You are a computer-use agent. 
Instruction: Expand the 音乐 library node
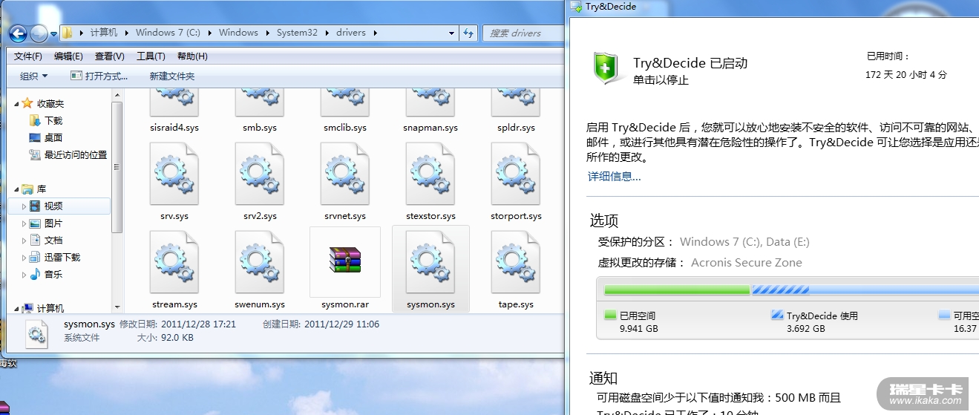[24, 275]
